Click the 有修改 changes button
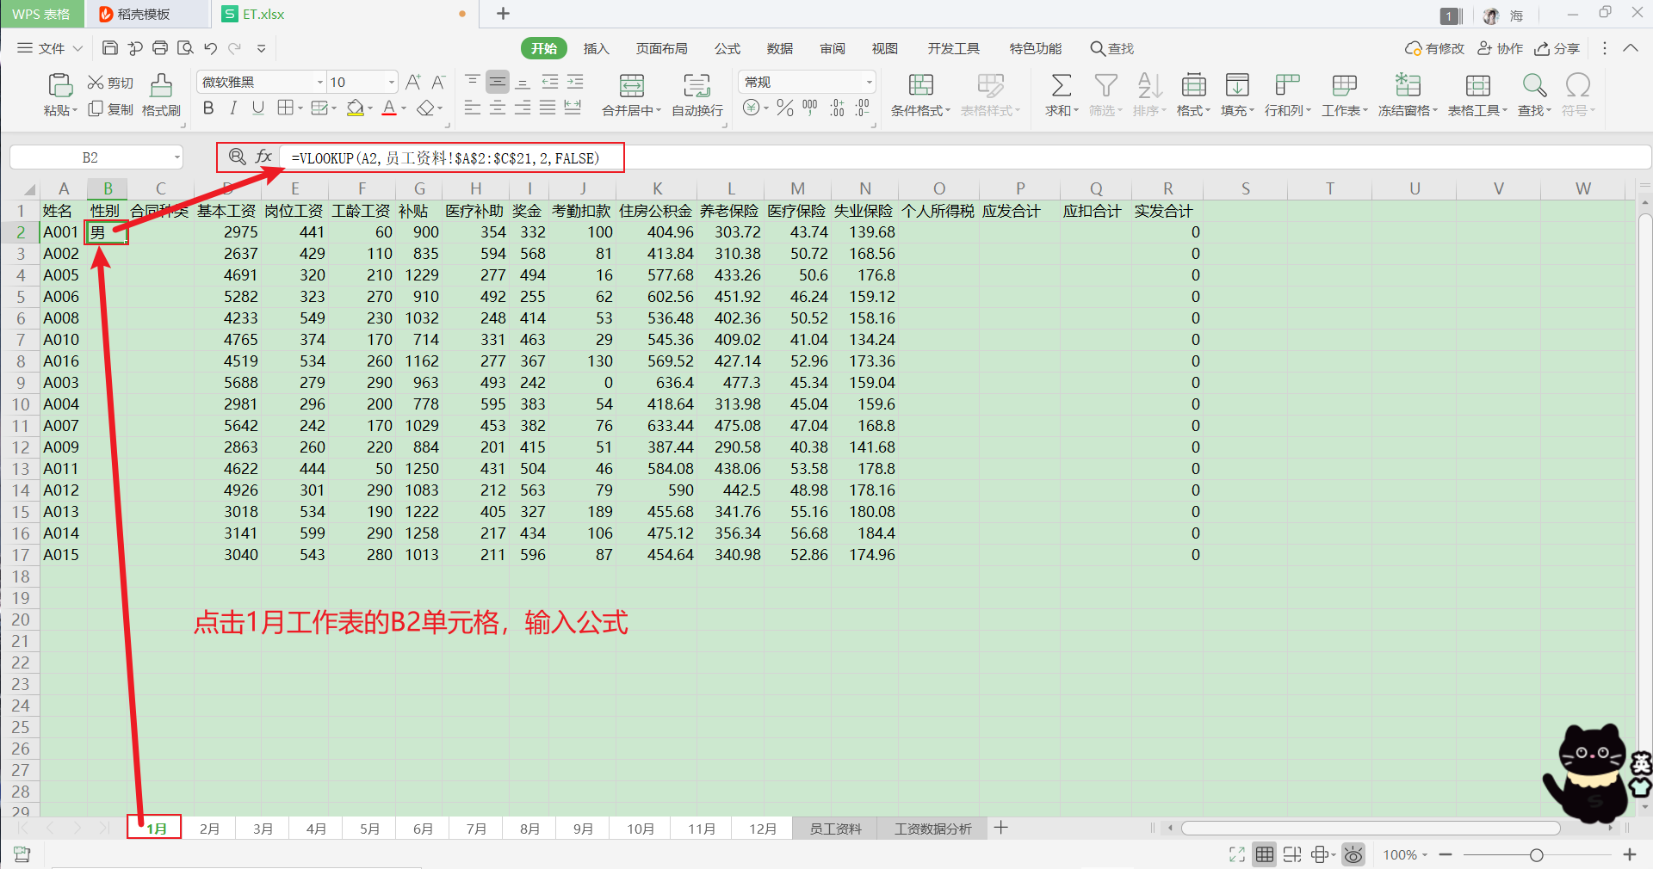Viewport: 1653px width, 869px height. [1434, 48]
